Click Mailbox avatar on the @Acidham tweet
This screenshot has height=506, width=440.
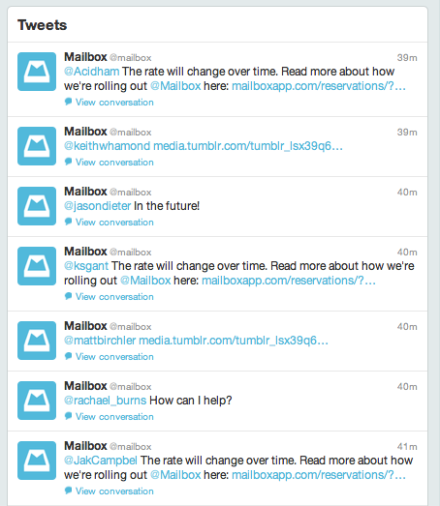pyautogui.click(x=37, y=72)
